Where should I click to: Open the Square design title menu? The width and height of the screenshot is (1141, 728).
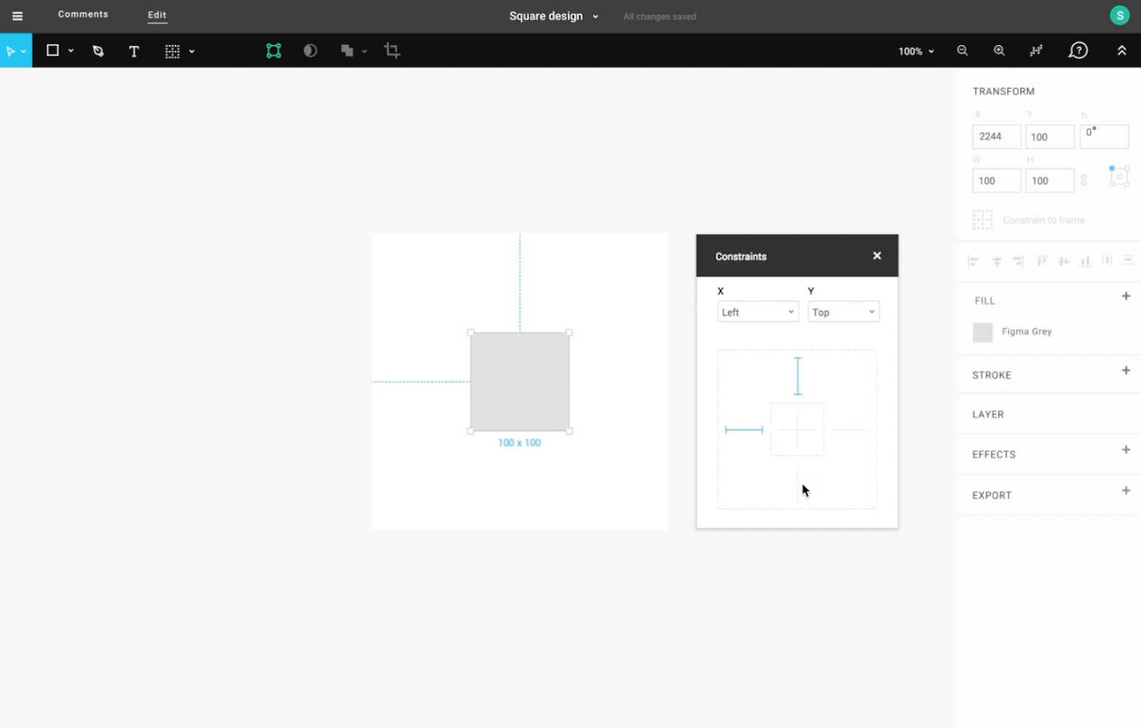[x=596, y=16]
